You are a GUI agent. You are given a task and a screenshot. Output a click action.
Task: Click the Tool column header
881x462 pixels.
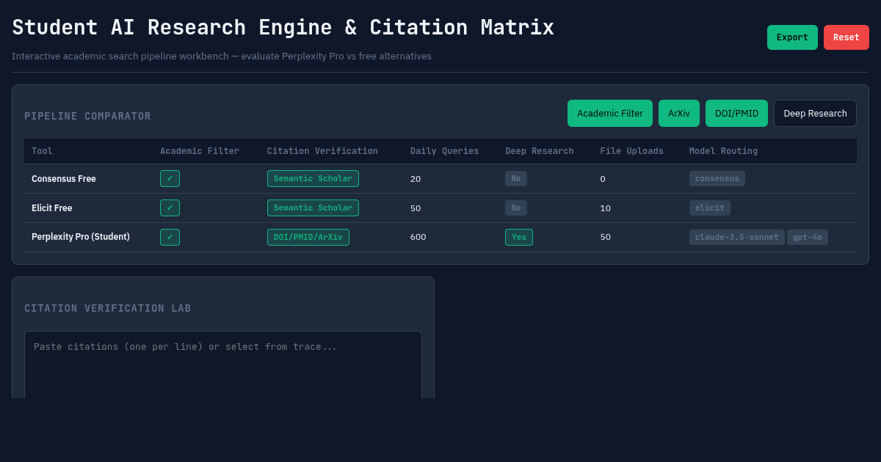[42, 151]
